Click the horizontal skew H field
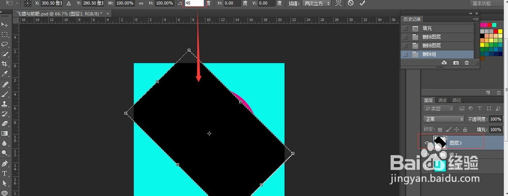508x196 pixels. (x=233, y=3)
